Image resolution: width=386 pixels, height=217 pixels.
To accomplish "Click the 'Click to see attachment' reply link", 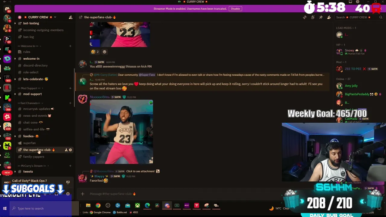I will pos(140,171).
